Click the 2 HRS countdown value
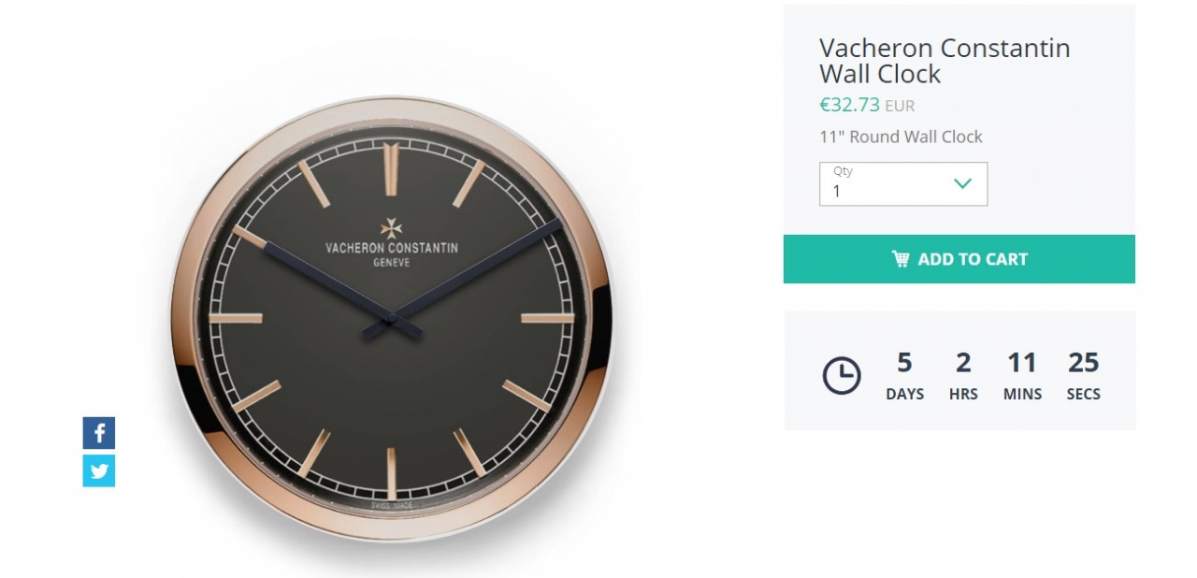 (963, 376)
